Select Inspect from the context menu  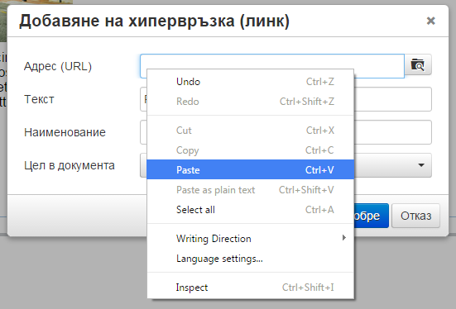(251, 288)
